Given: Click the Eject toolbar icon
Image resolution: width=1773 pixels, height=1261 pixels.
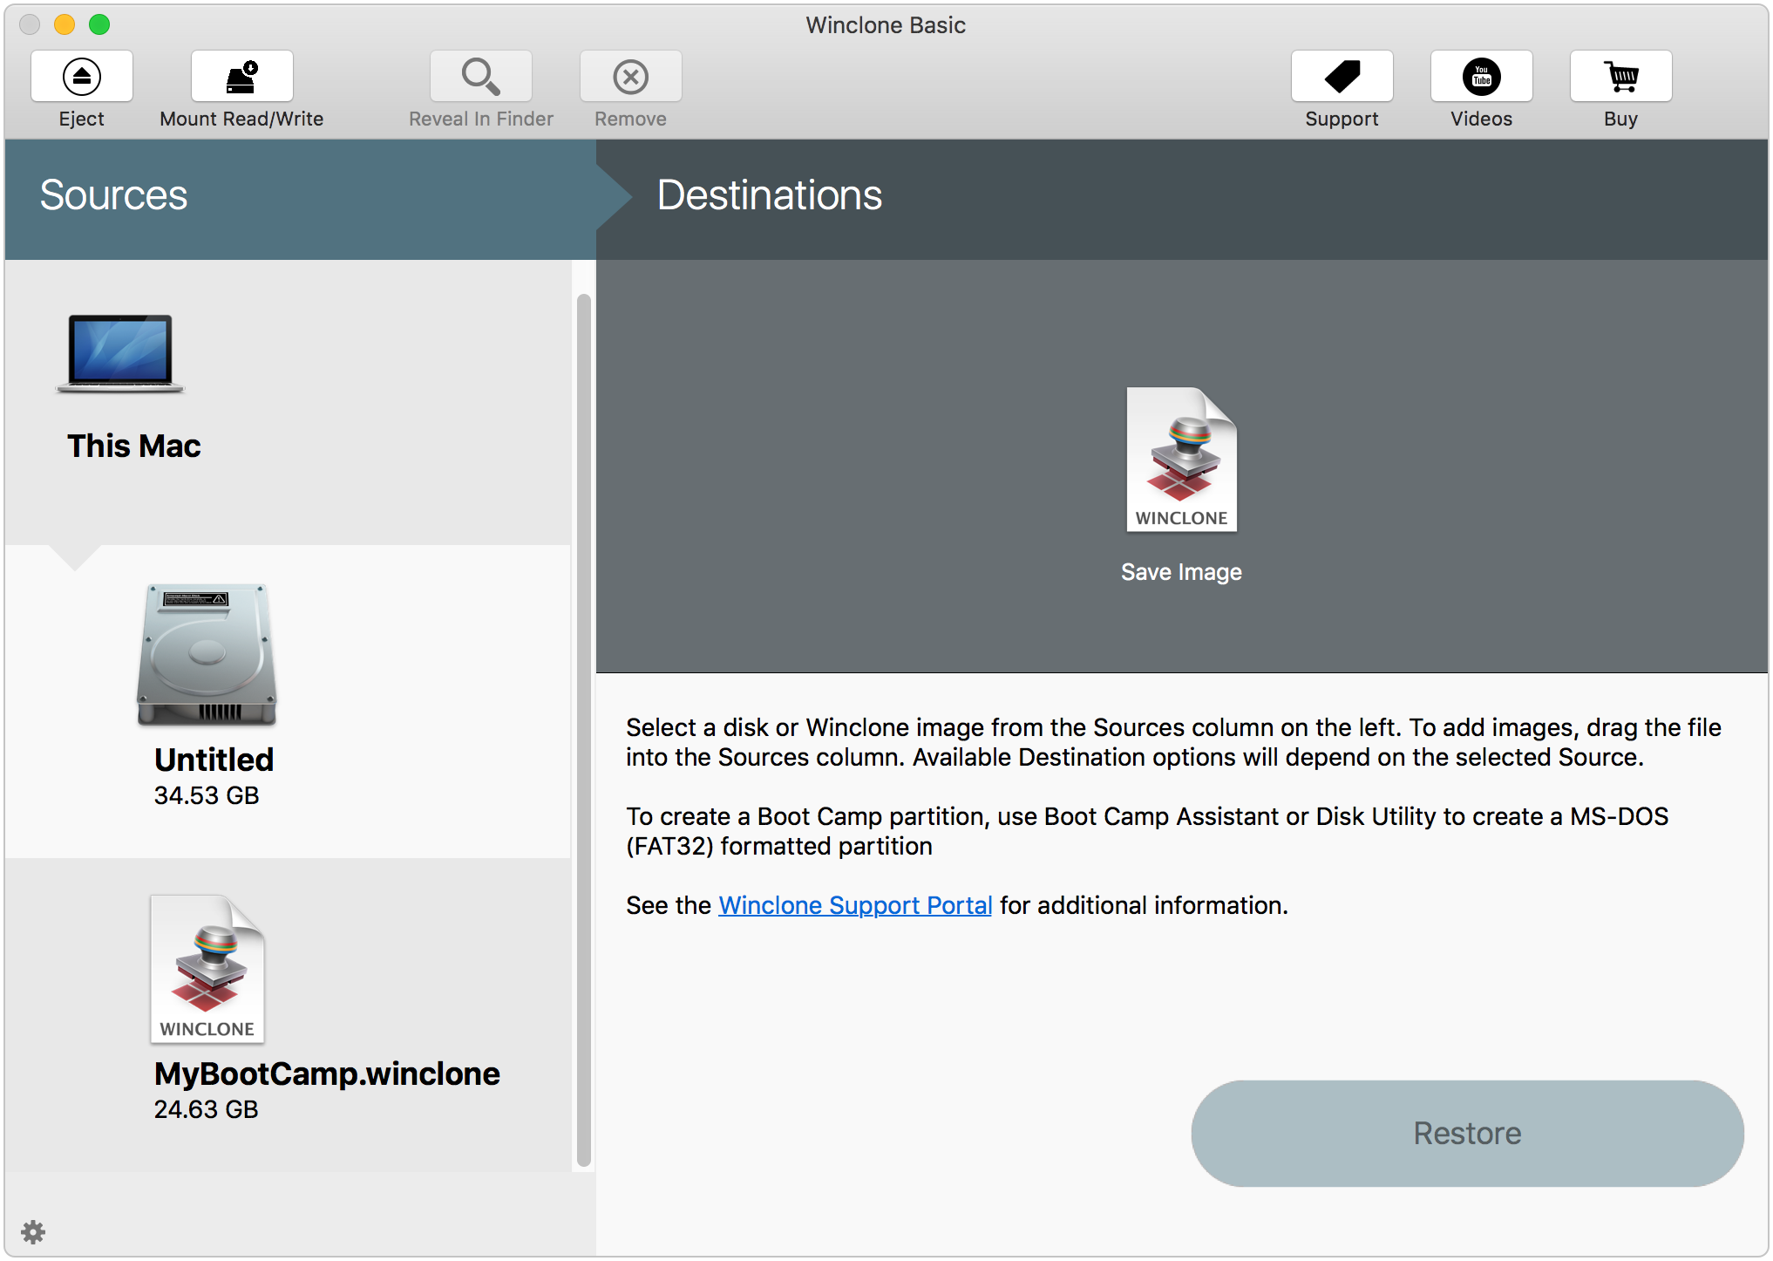Looking at the screenshot, I should pyautogui.click(x=82, y=76).
